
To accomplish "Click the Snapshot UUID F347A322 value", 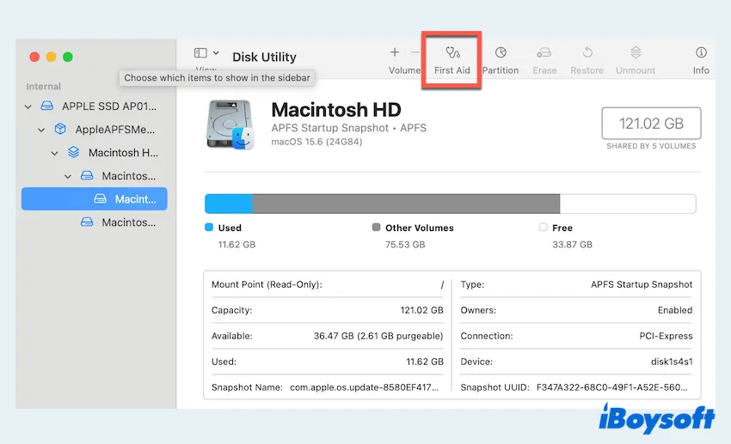I will [x=611, y=387].
